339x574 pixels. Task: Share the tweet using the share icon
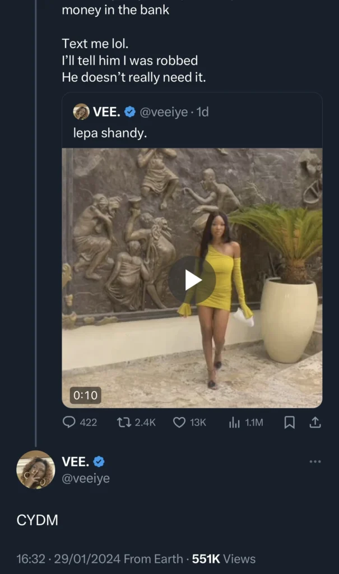click(315, 423)
